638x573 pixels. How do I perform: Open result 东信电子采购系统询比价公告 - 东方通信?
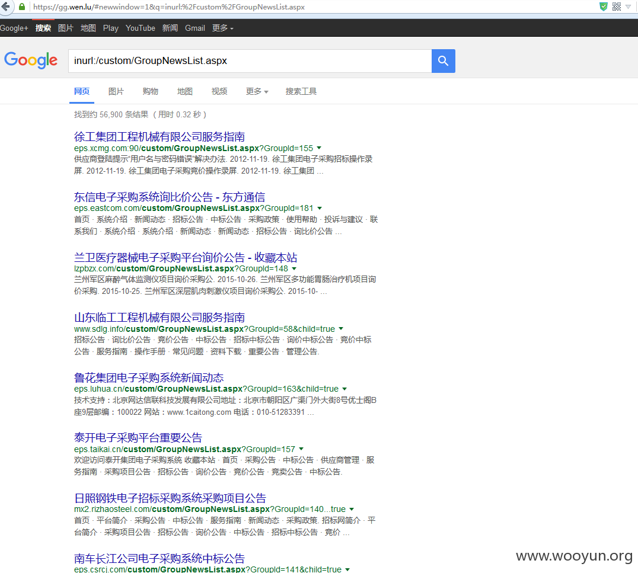(169, 197)
